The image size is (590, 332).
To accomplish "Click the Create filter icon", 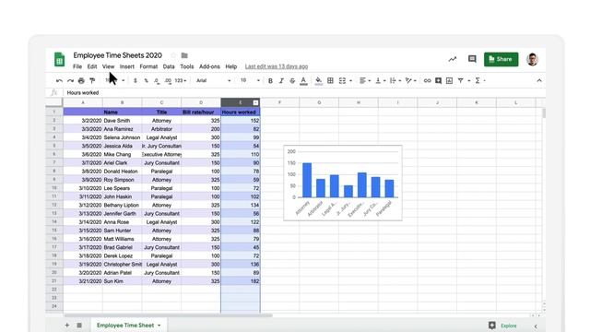I will point(460,80).
